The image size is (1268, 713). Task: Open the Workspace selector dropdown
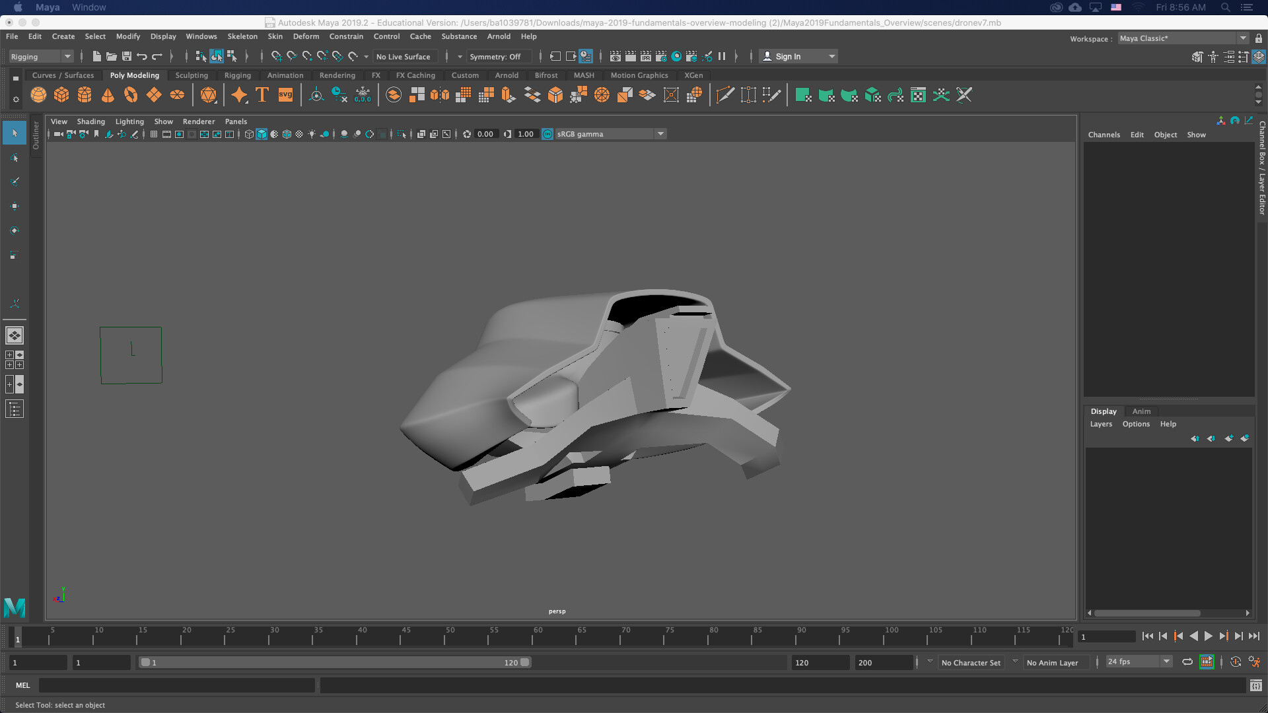(1242, 38)
